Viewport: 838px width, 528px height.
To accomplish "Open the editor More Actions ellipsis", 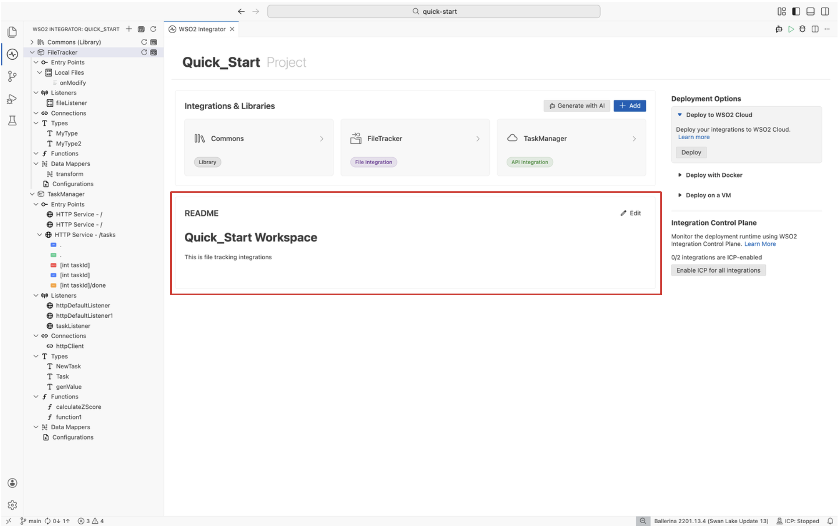I will click(827, 29).
